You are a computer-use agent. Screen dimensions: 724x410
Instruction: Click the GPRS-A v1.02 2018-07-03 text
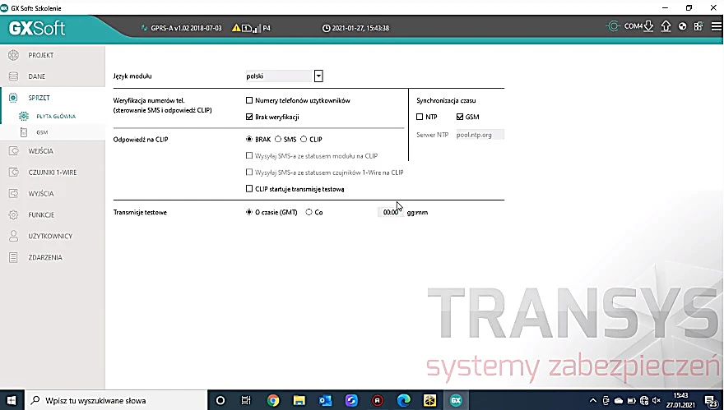186,28
